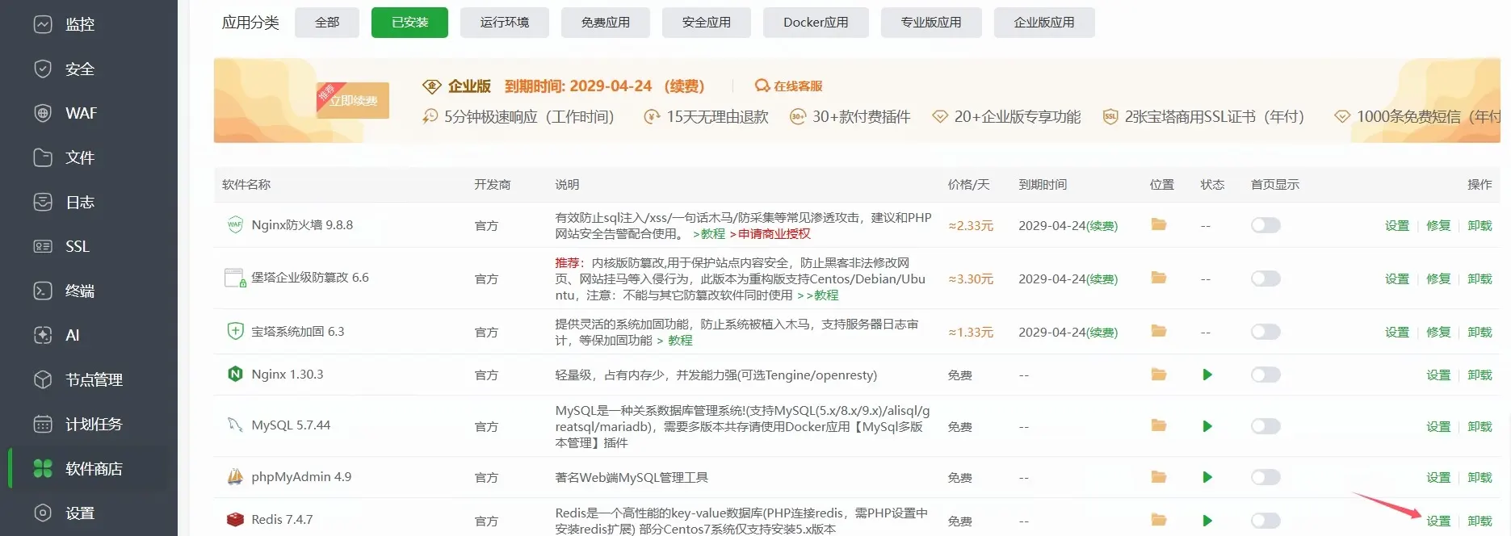Open the 节点管理 cube icon in sidebar
1511x536 pixels.
[43, 379]
